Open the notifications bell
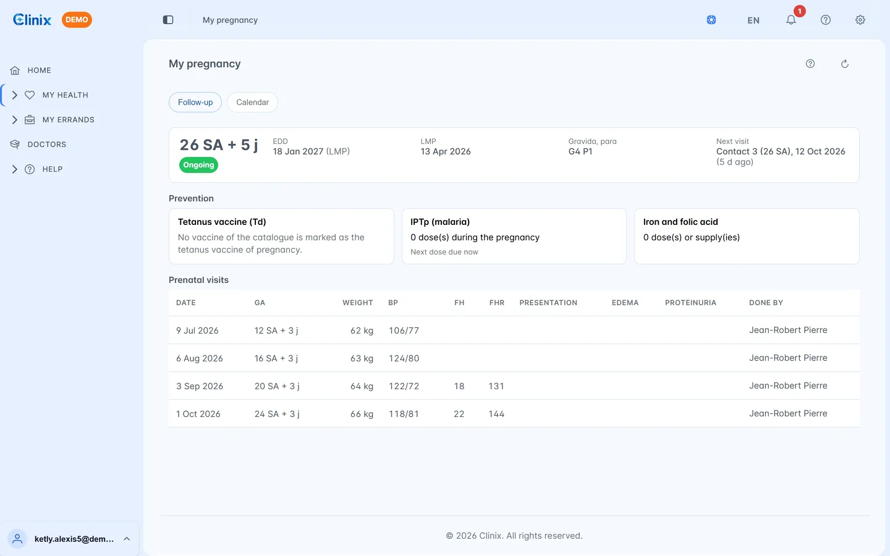Viewport: 890px width, 556px height. point(791,20)
